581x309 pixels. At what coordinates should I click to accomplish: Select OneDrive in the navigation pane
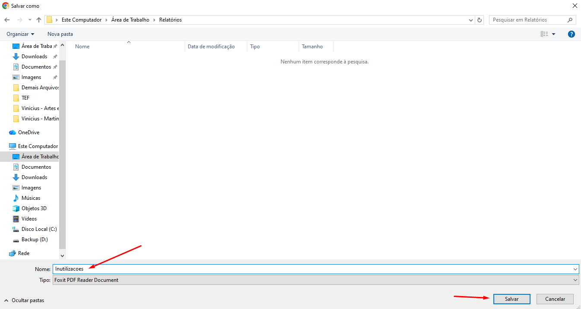click(x=28, y=132)
